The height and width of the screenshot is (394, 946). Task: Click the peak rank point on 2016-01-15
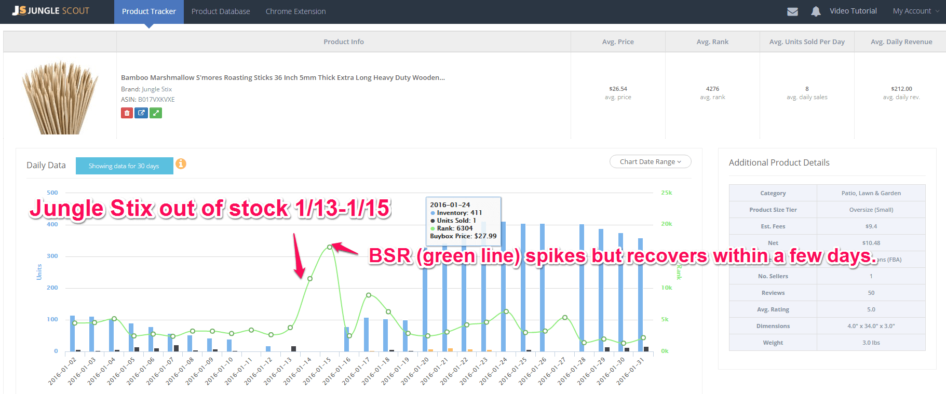click(330, 247)
